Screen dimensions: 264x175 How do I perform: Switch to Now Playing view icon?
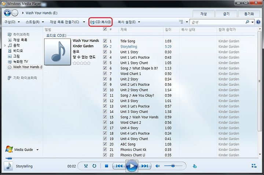click(254, 166)
